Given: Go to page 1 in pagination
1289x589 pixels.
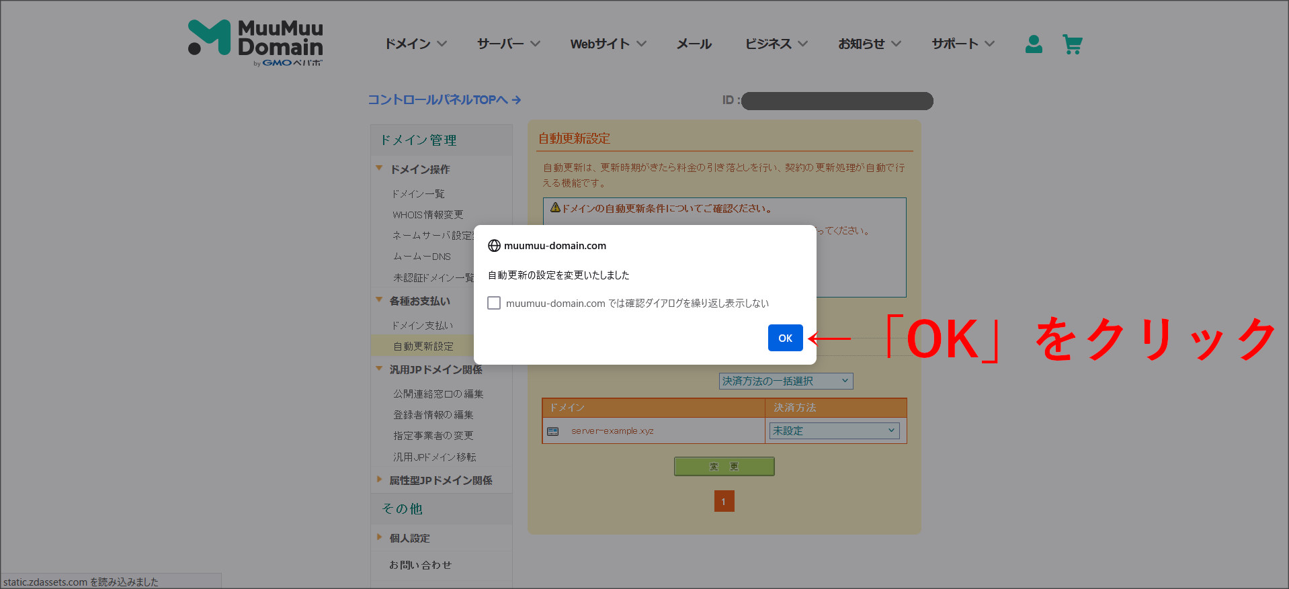Looking at the screenshot, I should pos(724,501).
